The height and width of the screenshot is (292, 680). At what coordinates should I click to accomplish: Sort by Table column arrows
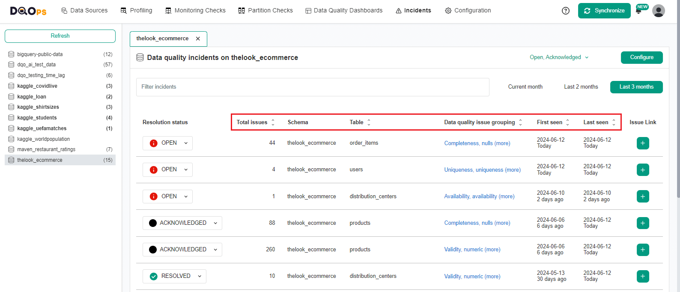click(369, 122)
